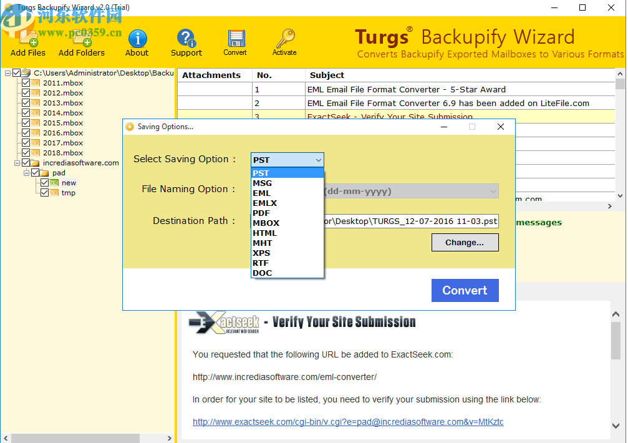Click the green 'new' mail folder icon

(54, 183)
